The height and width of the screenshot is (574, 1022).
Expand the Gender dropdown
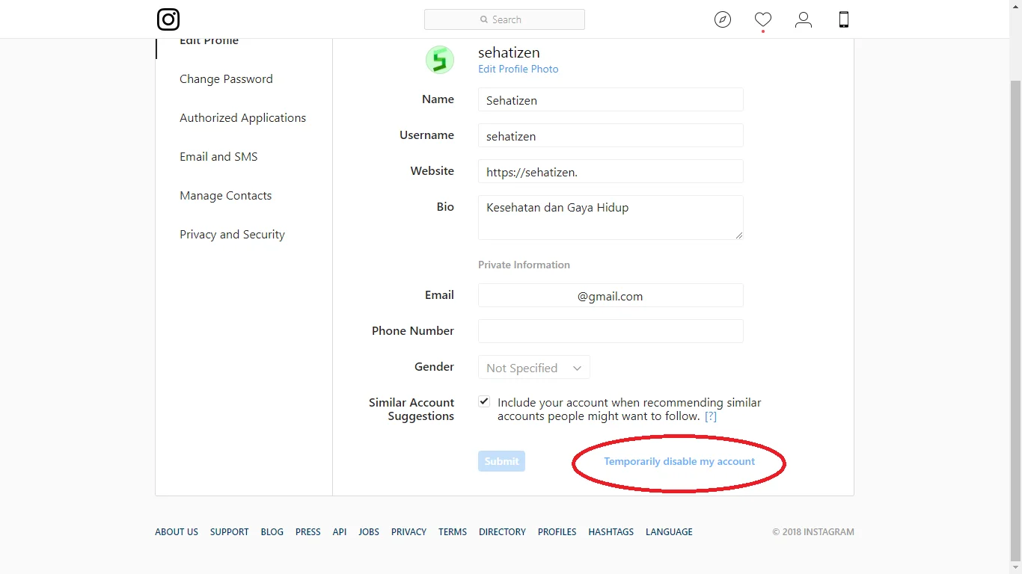(533, 368)
